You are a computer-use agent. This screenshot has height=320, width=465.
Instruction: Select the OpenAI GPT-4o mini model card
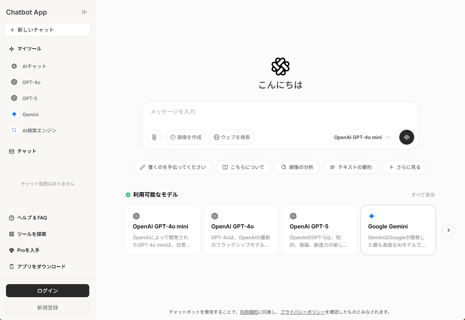163,230
